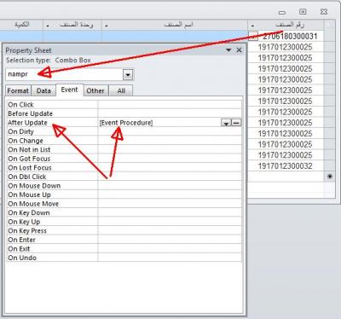Open the item number column filter arrow
Screen dimensions: 341x319
pos(252,26)
